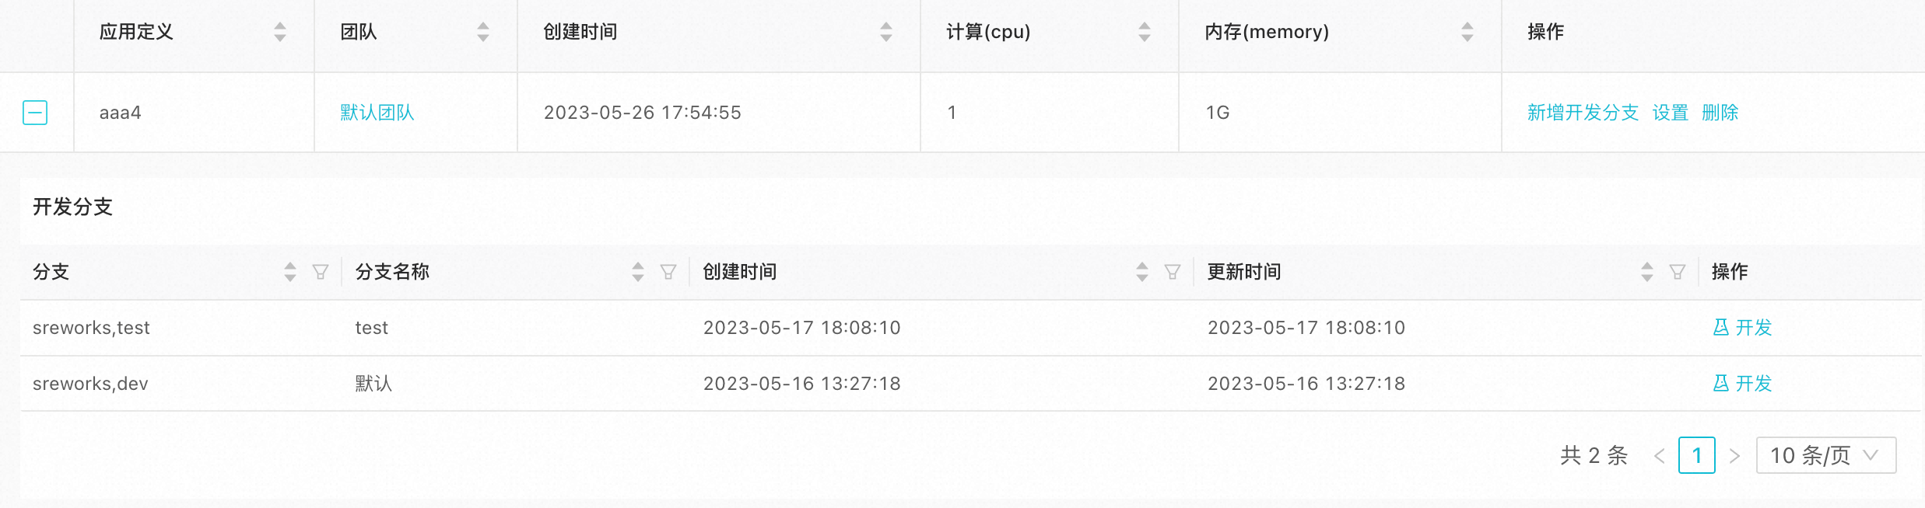Open filter for 分支 column
The width and height of the screenshot is (1925, 508).
321,272
